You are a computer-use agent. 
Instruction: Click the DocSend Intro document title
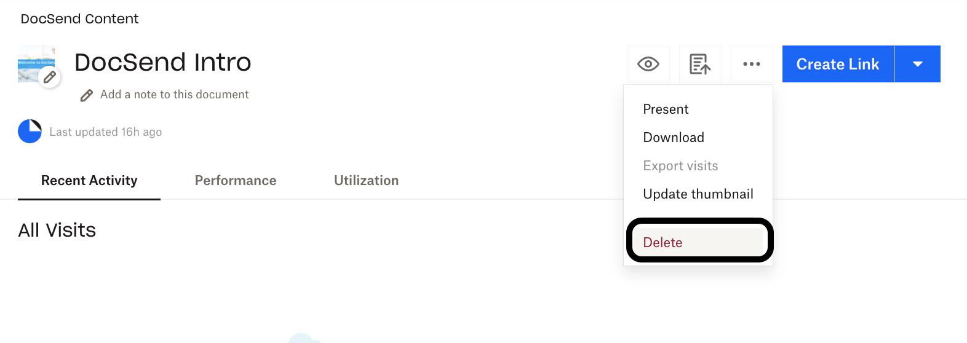[x=163, y=62]
